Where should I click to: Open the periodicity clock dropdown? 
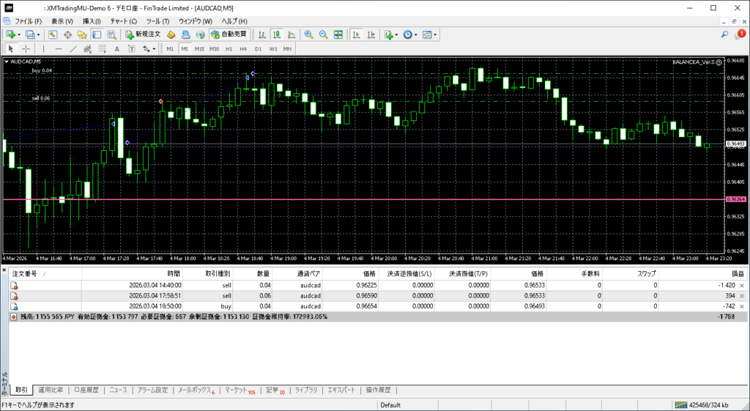(416, 34)
